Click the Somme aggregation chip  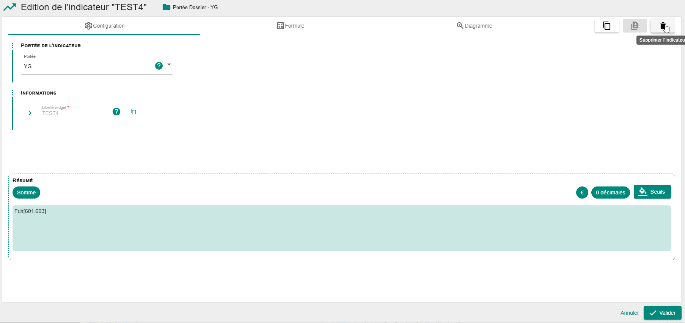pos(26,193)
